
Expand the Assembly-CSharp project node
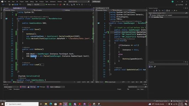click(150, 17)
